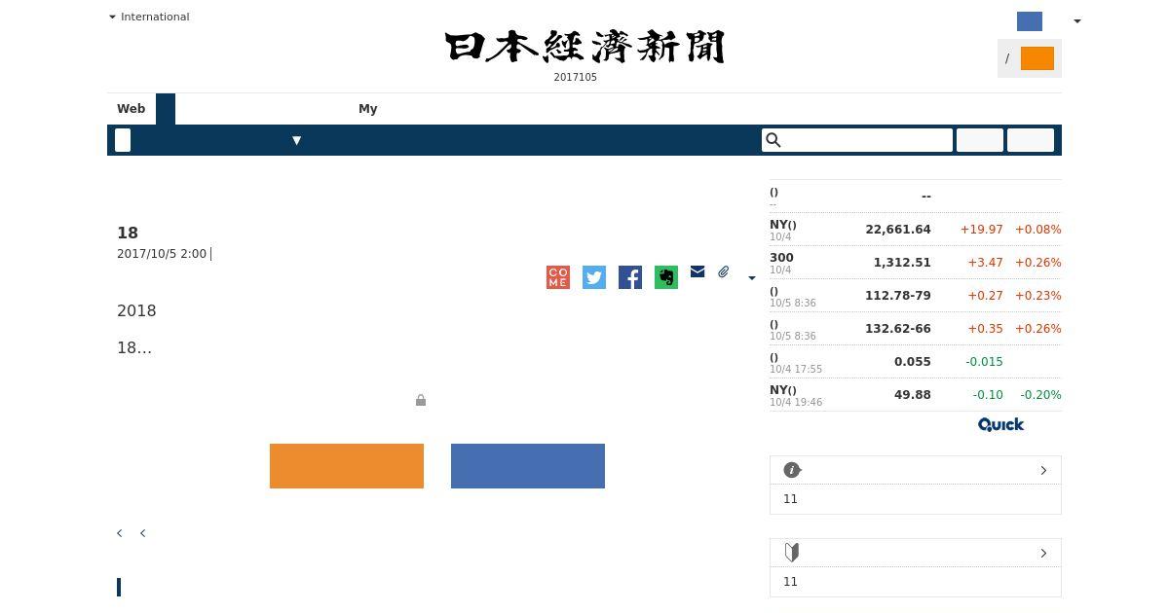Open the International edition dropdown
This screenshot has height=613, width=1169.
[149, 17]
